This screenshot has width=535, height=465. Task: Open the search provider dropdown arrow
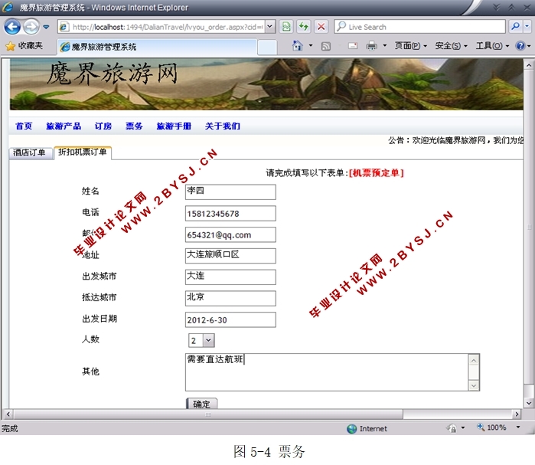click(527, 27)
